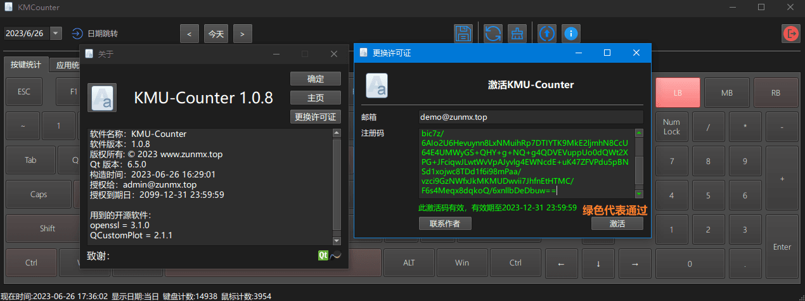Image resolution: width=805 pixels, height=301 pixels.
Task: Click the registration code scrollbar up arrow
Action: click(x=639, y=132)
